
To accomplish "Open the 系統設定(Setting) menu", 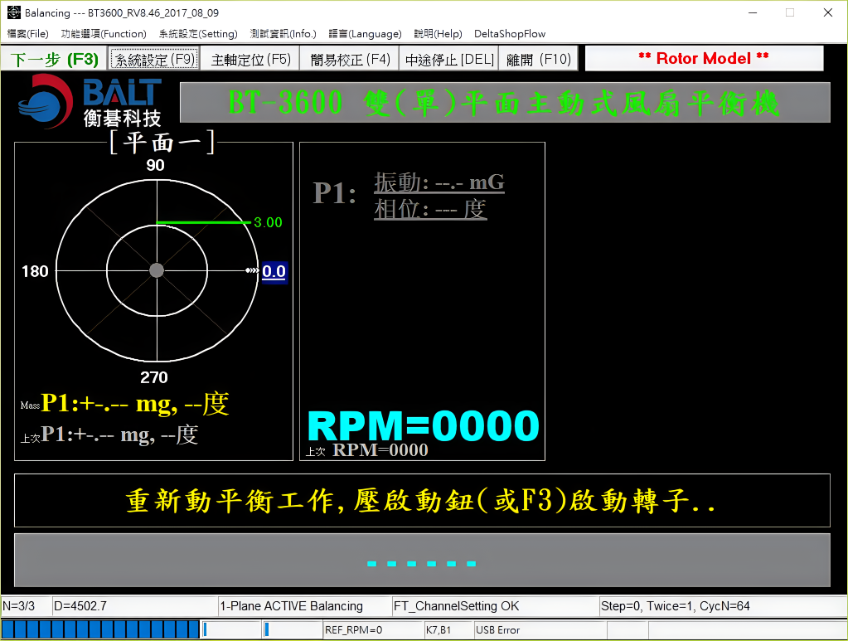I will [198, 34].
